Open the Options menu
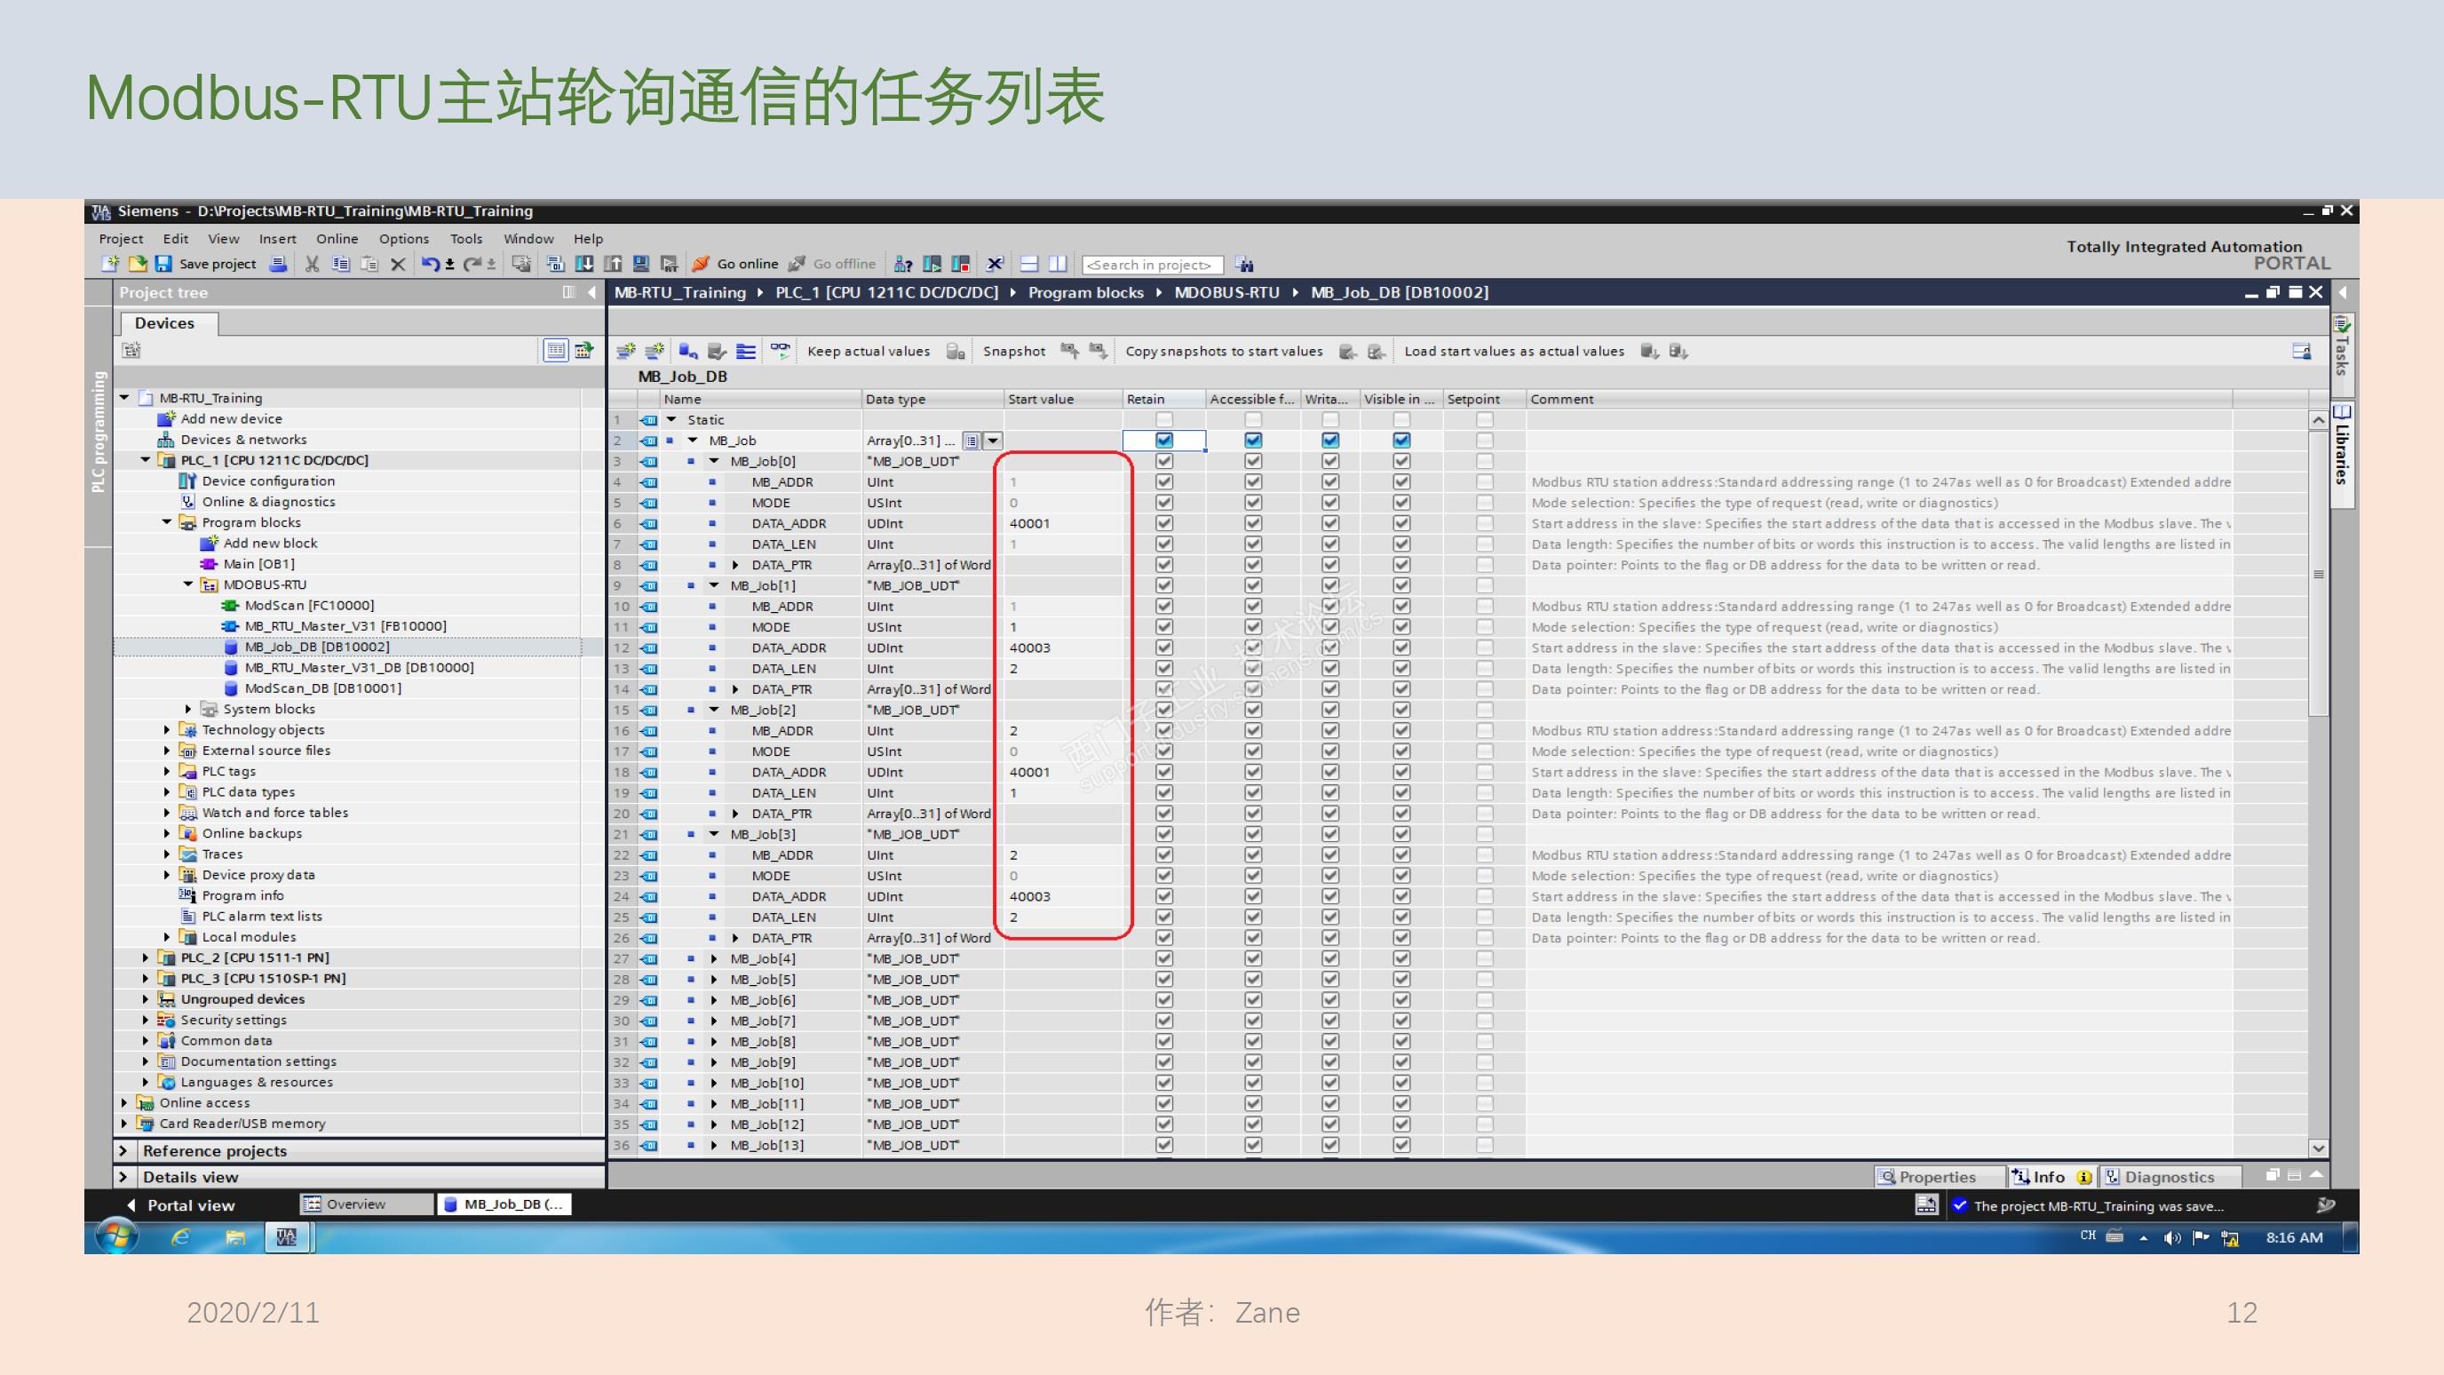Screen dimensions: 2444x1375 point(403,239)
